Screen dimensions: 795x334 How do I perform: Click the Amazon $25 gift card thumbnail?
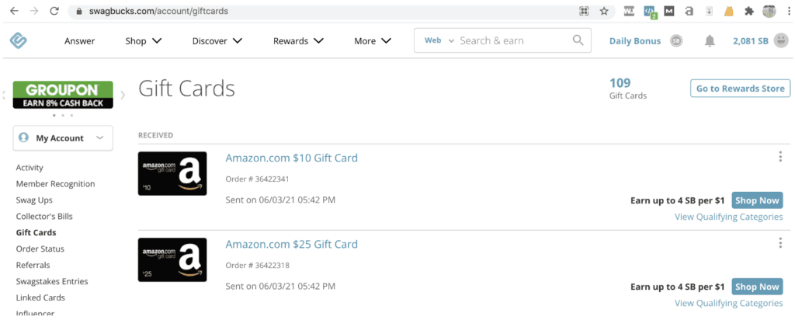172,259
